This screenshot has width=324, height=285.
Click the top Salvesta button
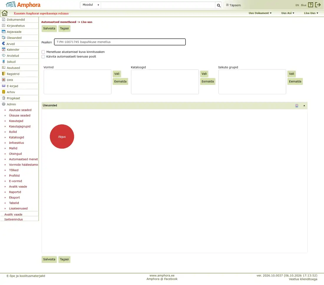pyautogui.click(x=49, y=28)
